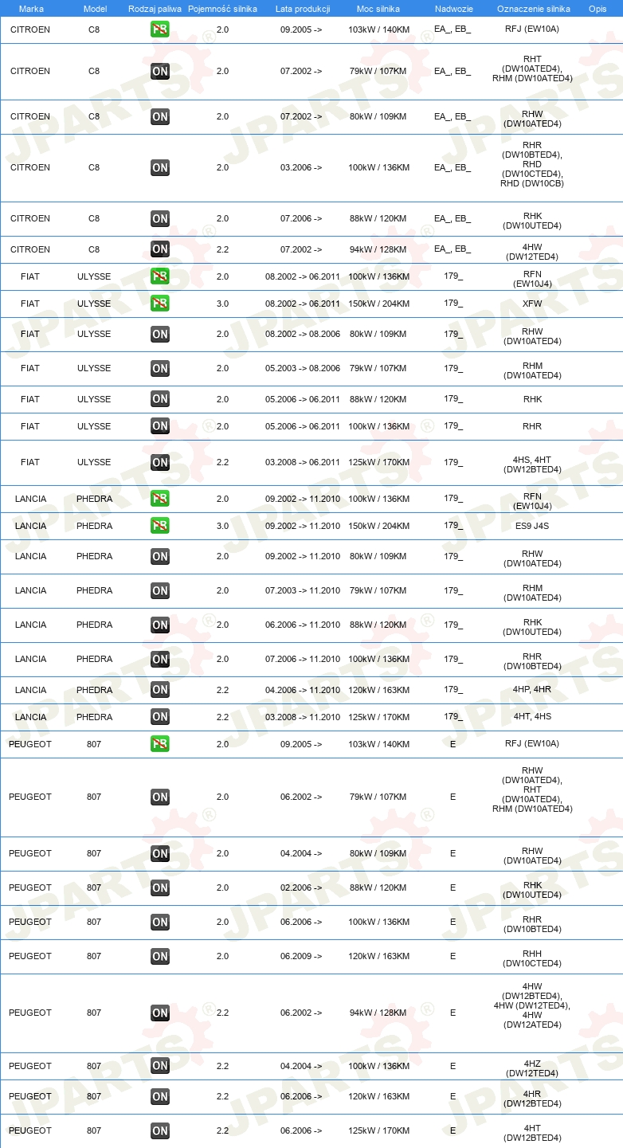Select the 4HZ (DW12TED4) engine code cell
This screenshot has width=623, height=1148.
[x=532, y=1068]
